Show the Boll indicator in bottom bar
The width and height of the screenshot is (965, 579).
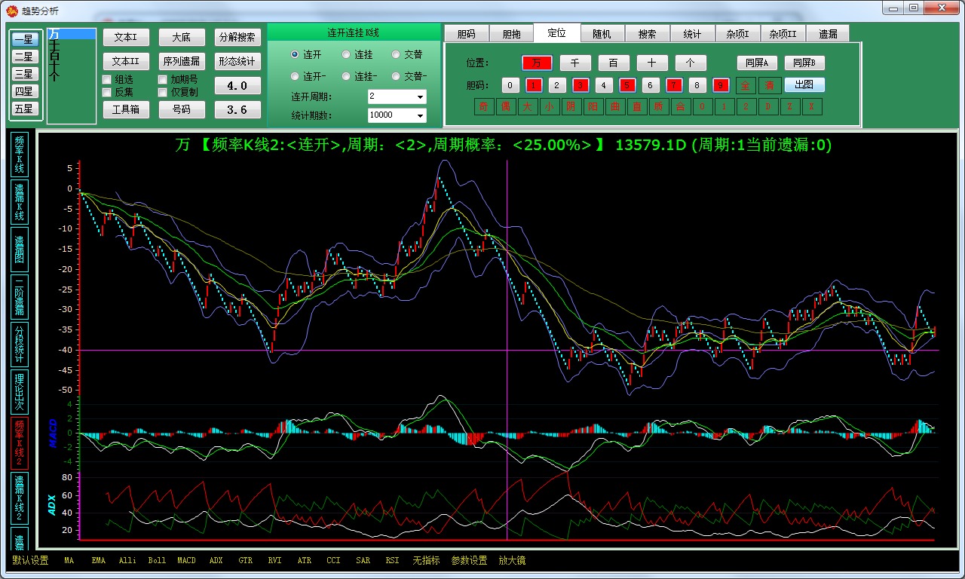coord(157,561)
